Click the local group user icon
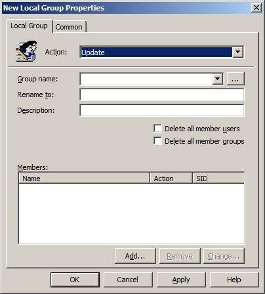The width and height of the screenshot is (265, 294). 26,51
